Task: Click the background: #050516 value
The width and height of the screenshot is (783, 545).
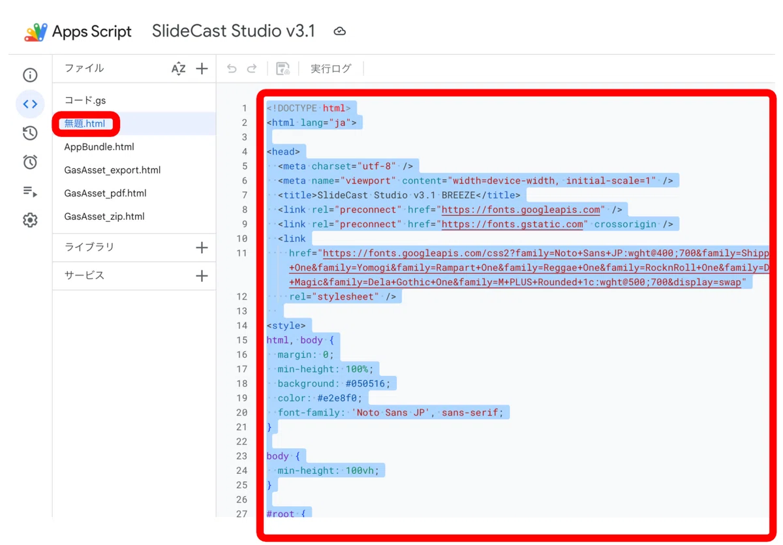Action: pyautogui.click(x=333, y=384)
